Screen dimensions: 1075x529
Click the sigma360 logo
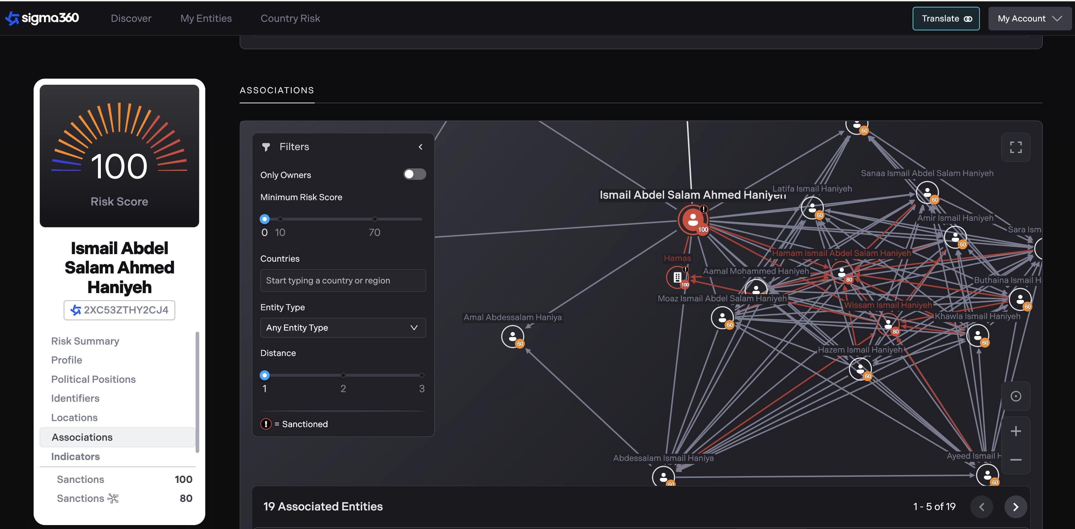click(x=42, y=18)
